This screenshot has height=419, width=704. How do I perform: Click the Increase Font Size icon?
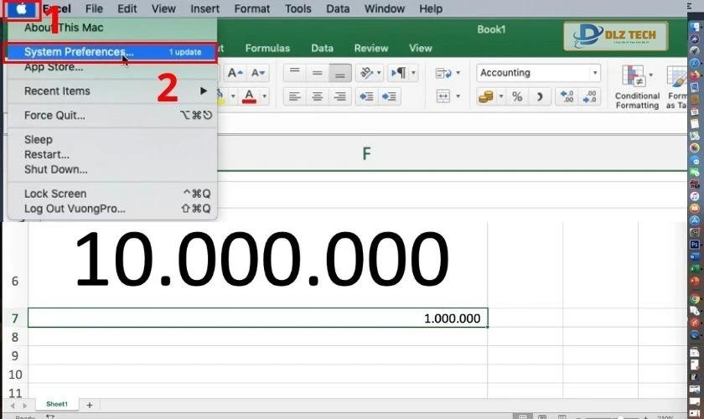[x=236, y=73]
